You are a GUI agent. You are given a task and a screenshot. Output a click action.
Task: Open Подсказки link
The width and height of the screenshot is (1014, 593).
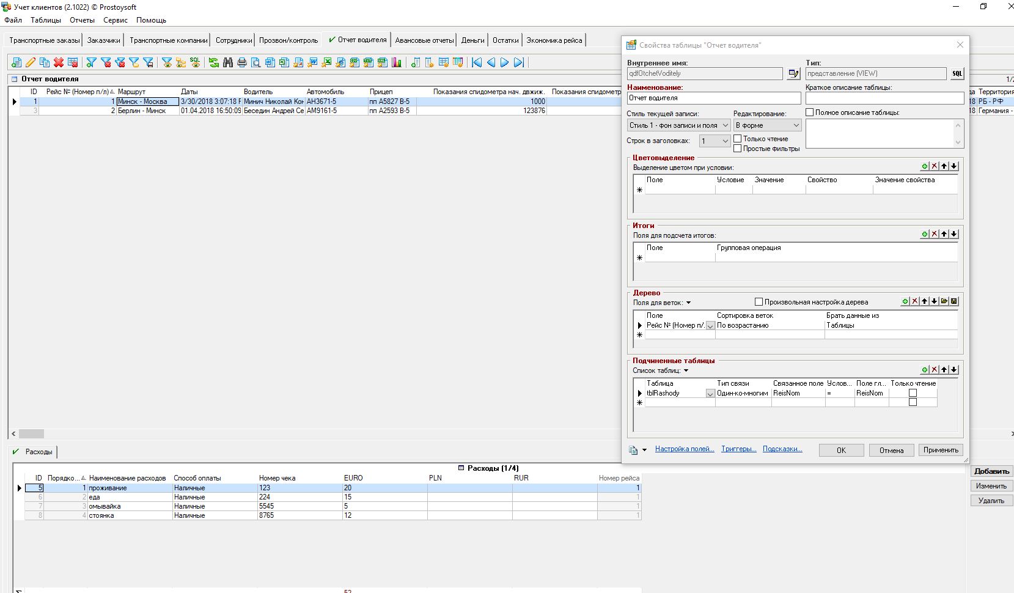point(782,449)
